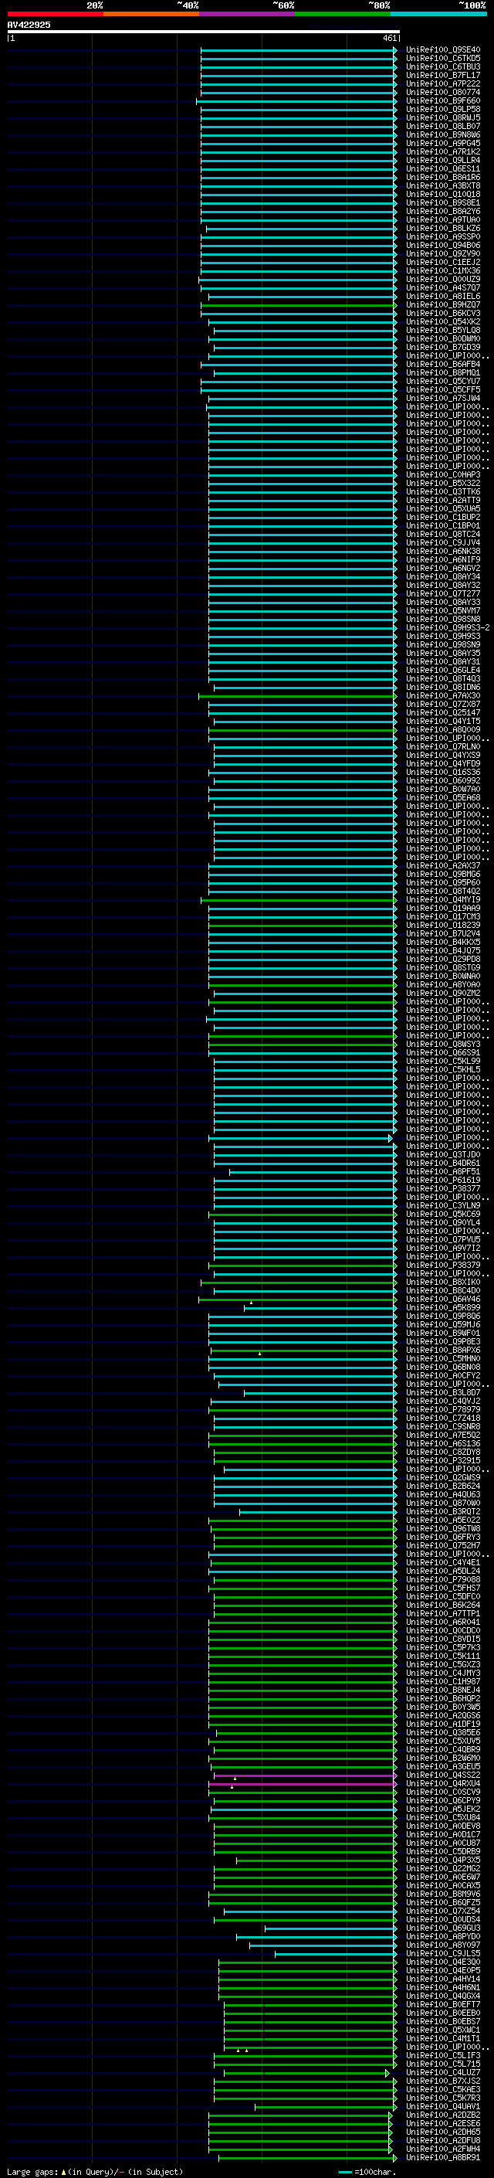Open hit UniRef100_Q6ES11
This screenshot has width=494, height=2178.
click(x=442, y=169)
